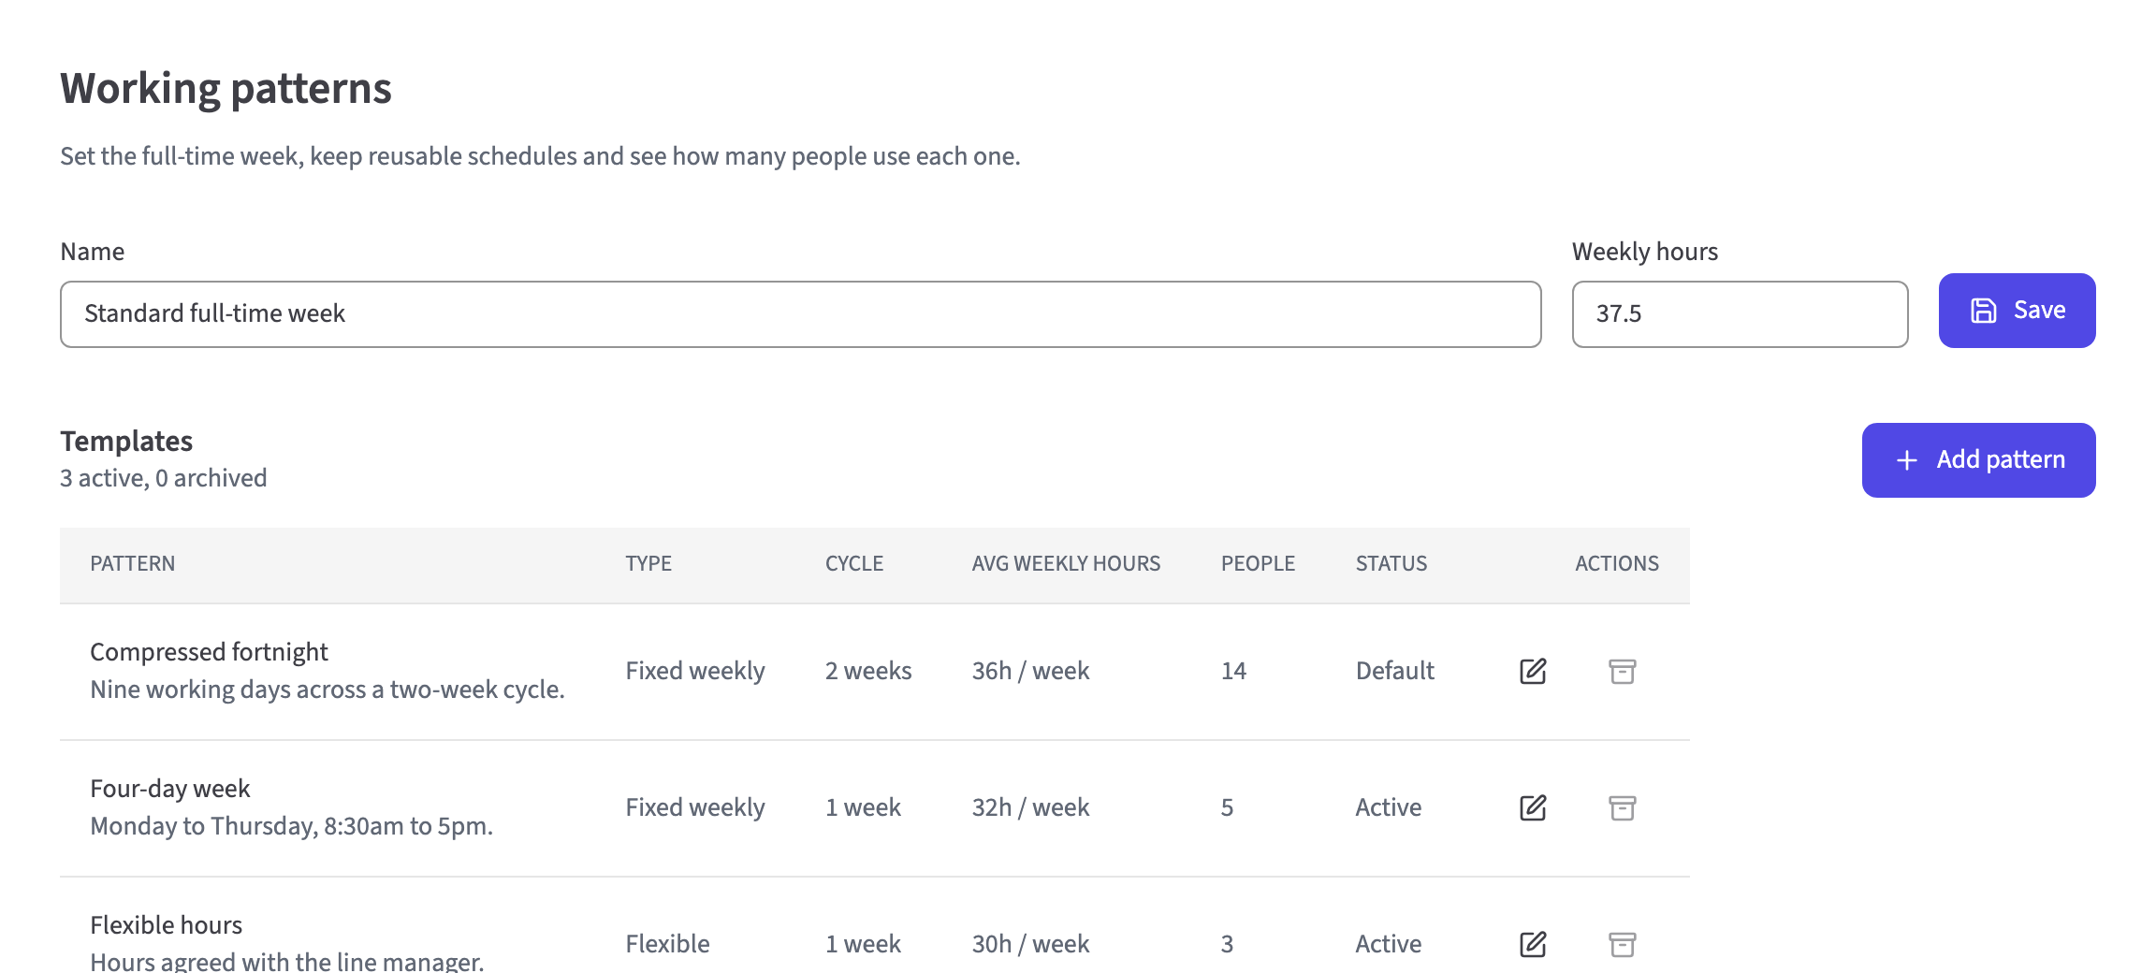Click the Working patterns page title
Viewport: 2156px width, 973px height.
(226, 89)
